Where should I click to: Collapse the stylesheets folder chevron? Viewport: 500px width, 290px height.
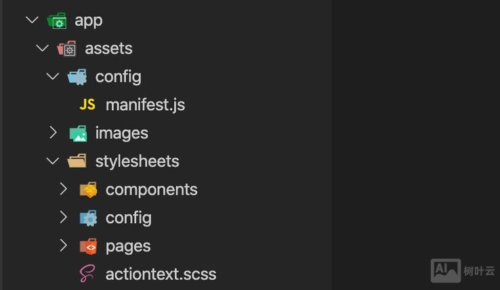pyautogui.click(x=53, y=162)
